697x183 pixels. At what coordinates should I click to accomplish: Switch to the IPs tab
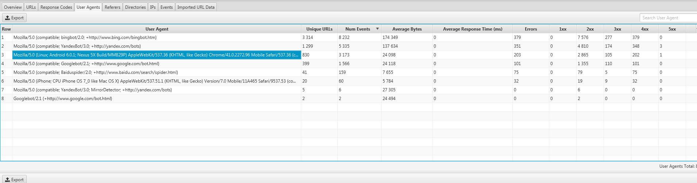(153, 7)
